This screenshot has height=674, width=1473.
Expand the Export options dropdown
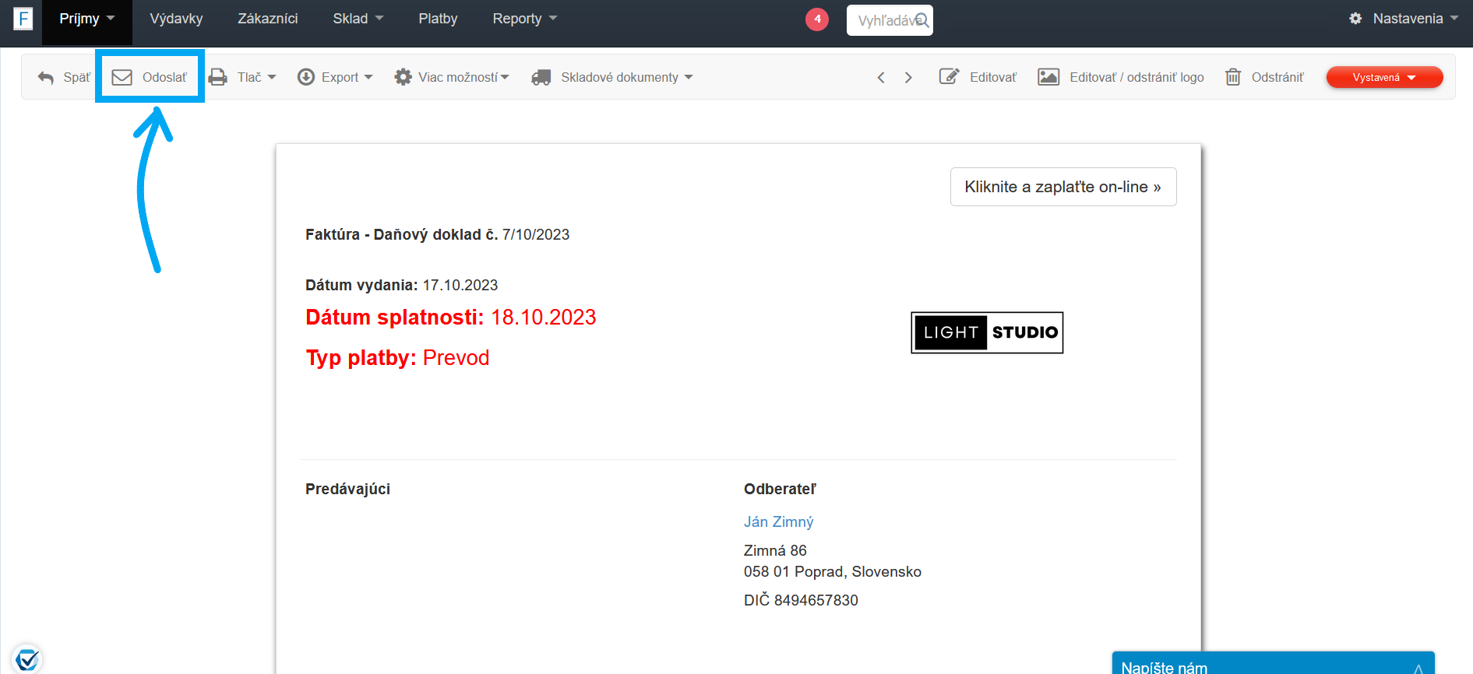click(x=368, y=77)
